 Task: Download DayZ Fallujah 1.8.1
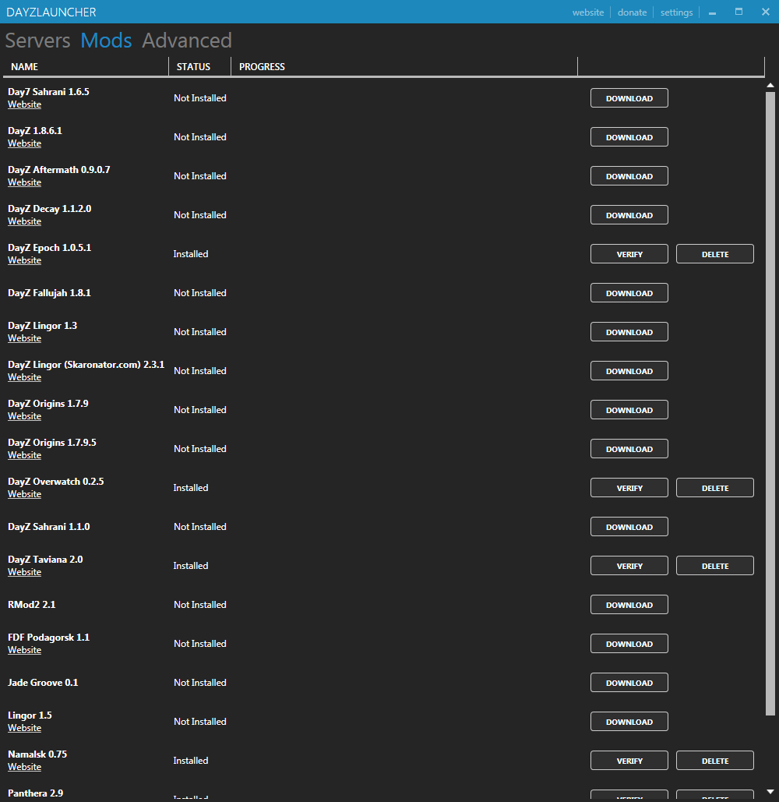tap(629, 293)
